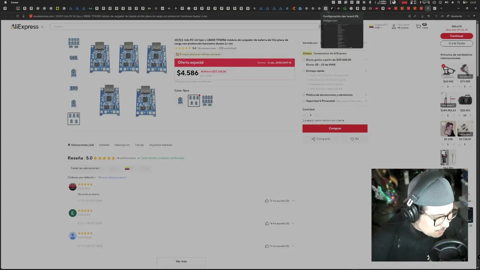This screenshot has height=270, width=480.
Task: Switch to Valoraciones (14) tab
Action: pos(81,145)
